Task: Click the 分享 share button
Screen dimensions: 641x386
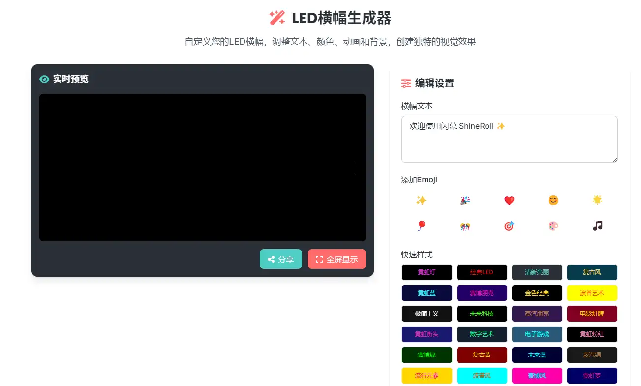Action: [280, 259]
